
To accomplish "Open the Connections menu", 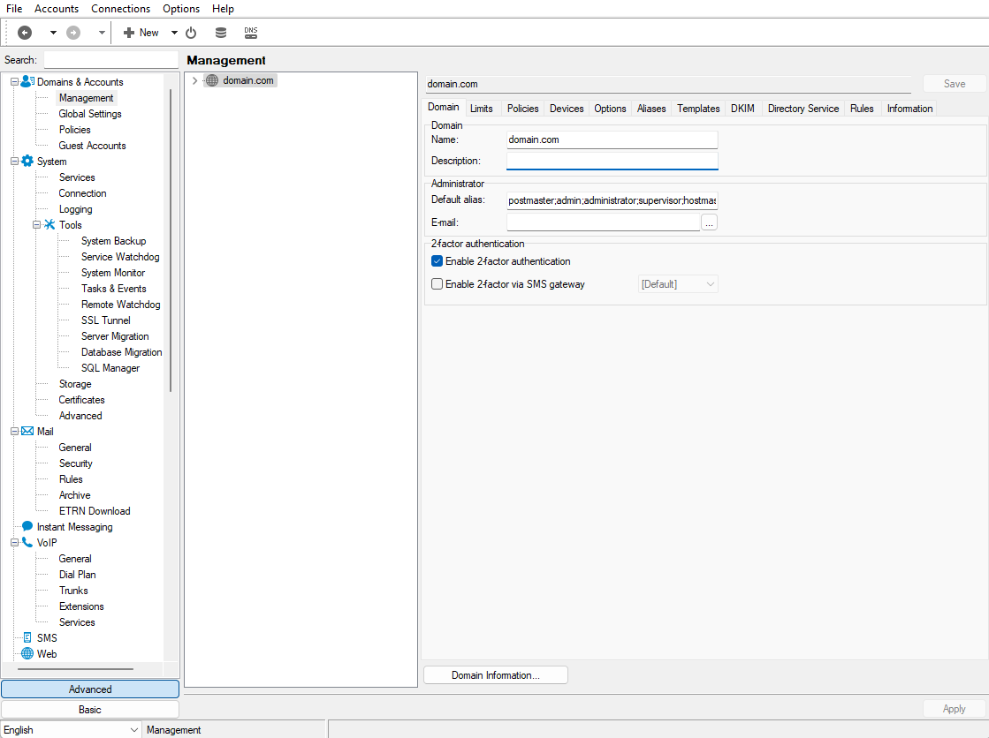I will [x=120, y=9].
